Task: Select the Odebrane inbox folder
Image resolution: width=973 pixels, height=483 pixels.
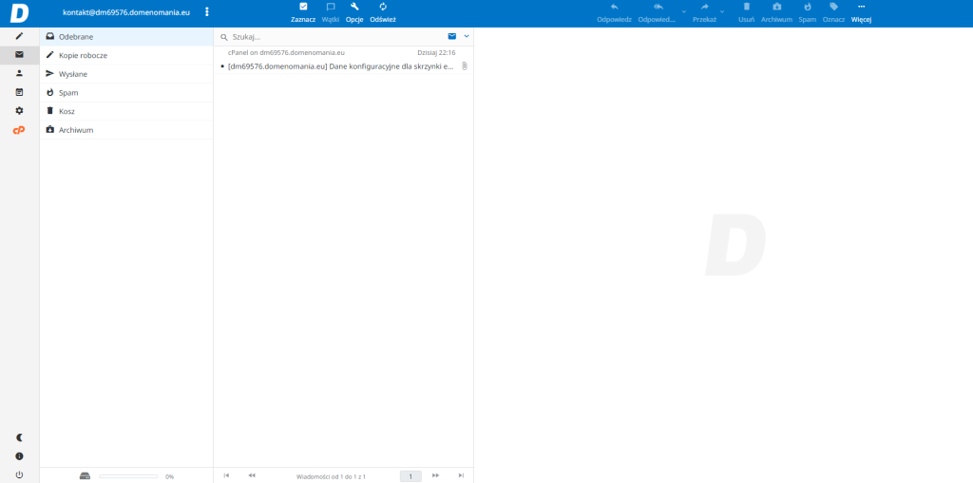Action: (126, 37)
